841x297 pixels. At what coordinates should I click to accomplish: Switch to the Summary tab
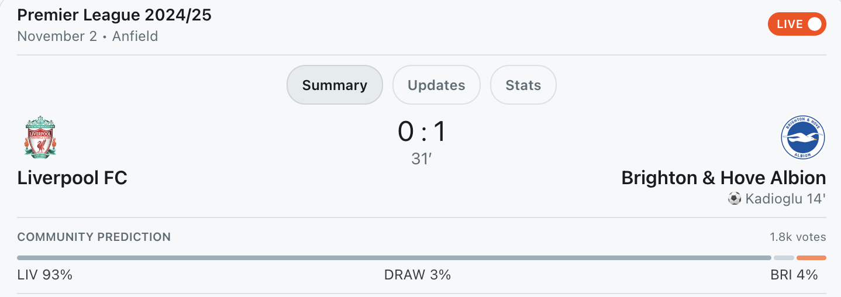pyautogui.click(x=335, y=85)
